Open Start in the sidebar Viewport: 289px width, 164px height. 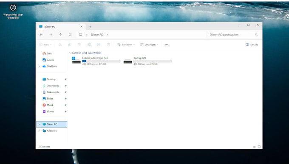[47, 53]
